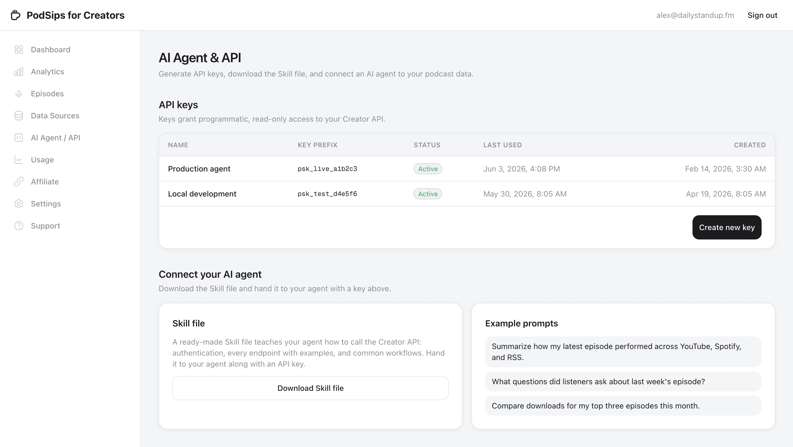Click last used May 30, 2026, 8:05 AM

point(525,194)
